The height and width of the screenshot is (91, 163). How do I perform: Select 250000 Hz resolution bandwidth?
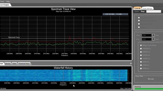[x=141, y=55]
